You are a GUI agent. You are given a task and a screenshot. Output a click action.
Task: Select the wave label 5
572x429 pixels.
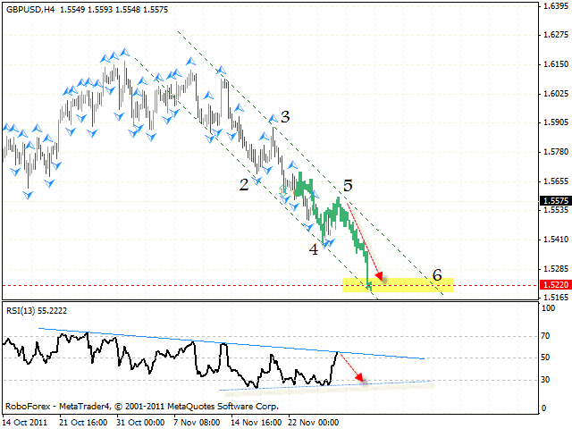[x=348, y=186]
